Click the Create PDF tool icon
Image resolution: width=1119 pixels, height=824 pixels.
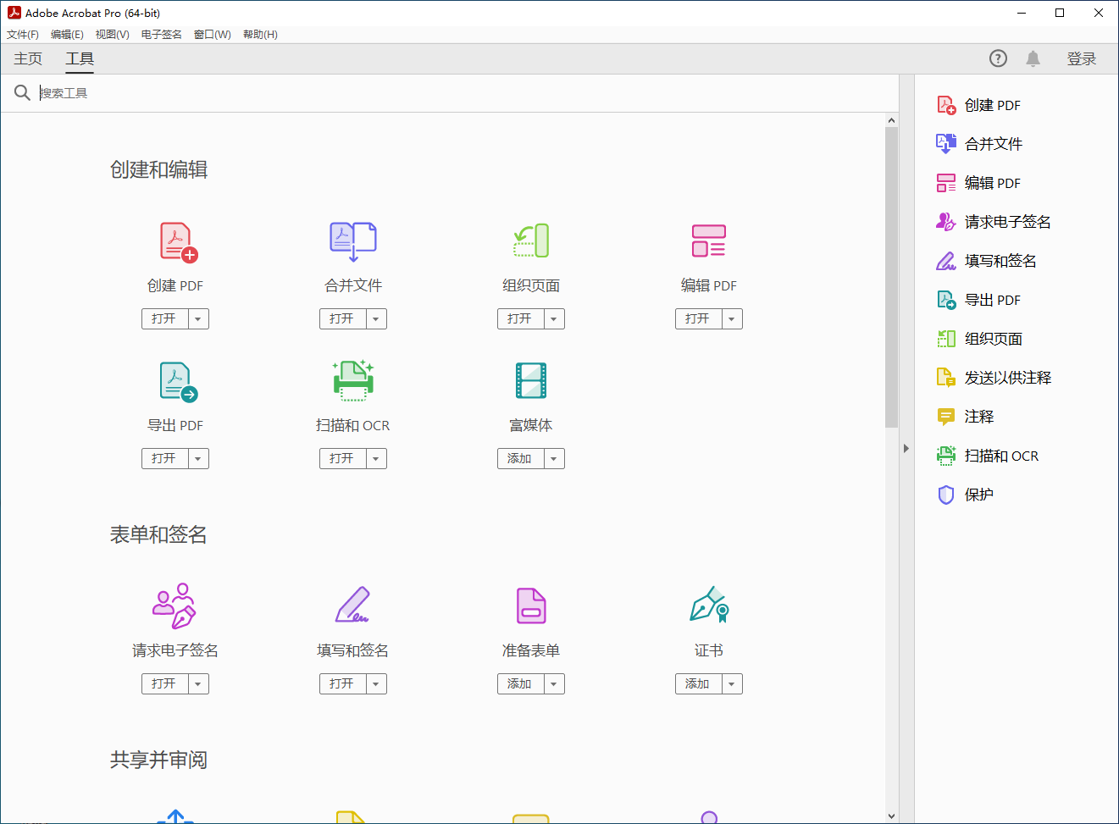click(x=177, y=242)
